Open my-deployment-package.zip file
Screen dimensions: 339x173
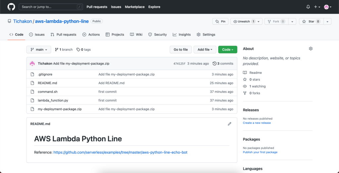(x=60, y=109)
